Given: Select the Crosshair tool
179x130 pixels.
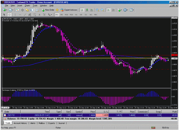Looking at the screenshot, I should click(x=9, y=15).
